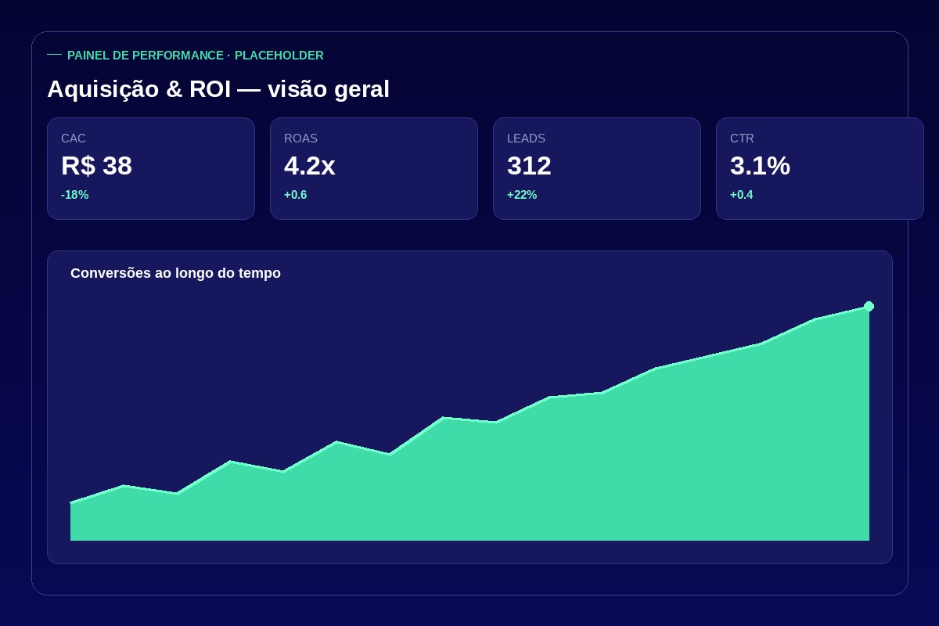This screenshot has height=626, width=939.
Task: Click the -18% CAC change indicator
Action: [75, 195]
